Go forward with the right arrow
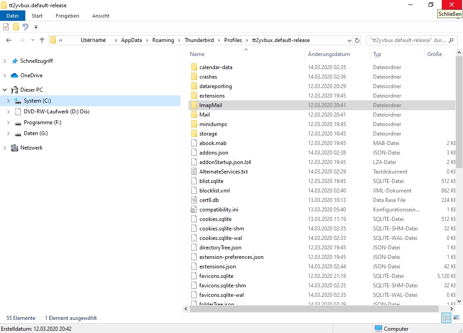The image size is (463, 333). (22, 40)
